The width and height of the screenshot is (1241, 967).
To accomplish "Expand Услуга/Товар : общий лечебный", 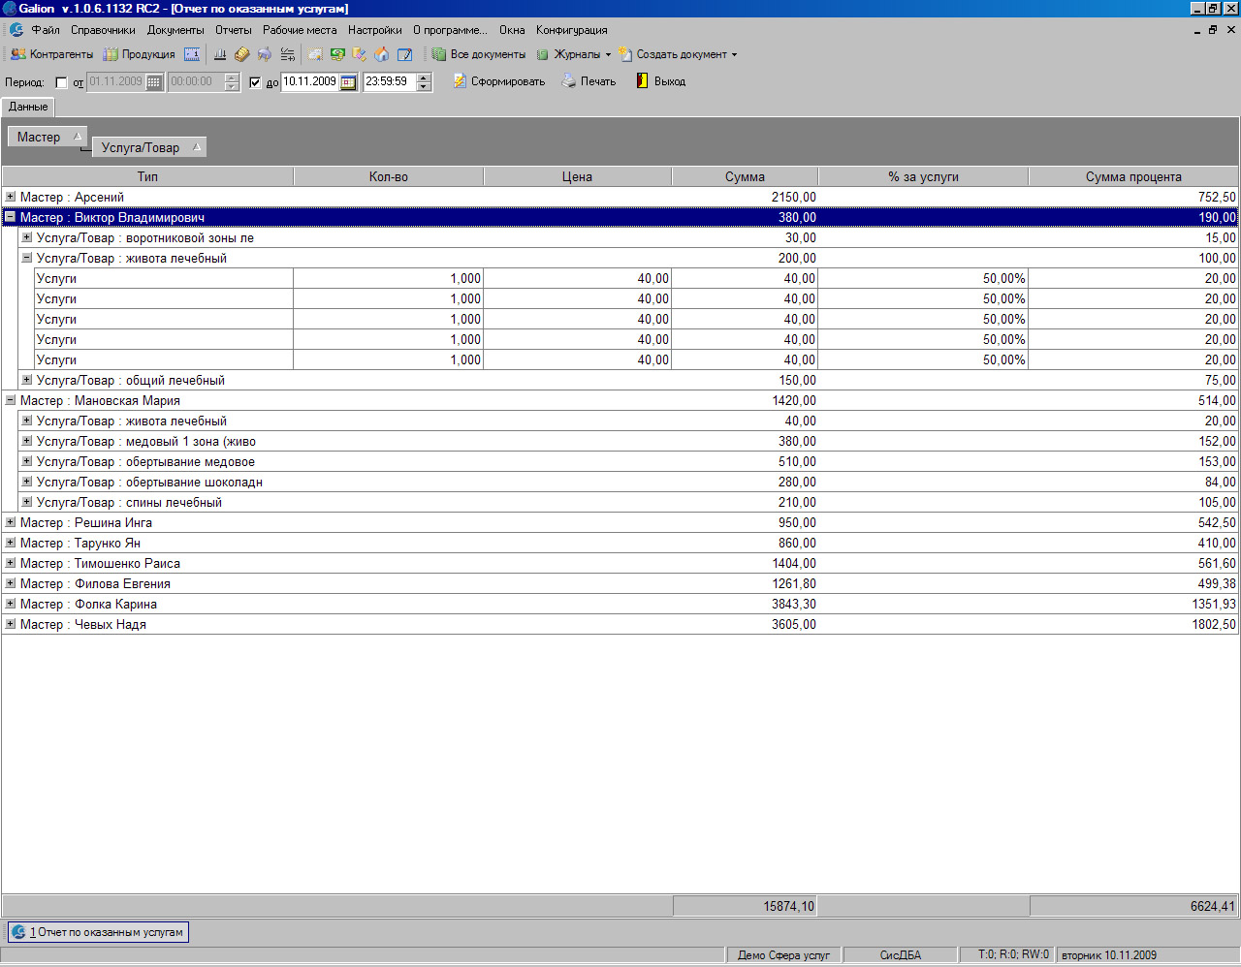I will [x=27, y=380].
